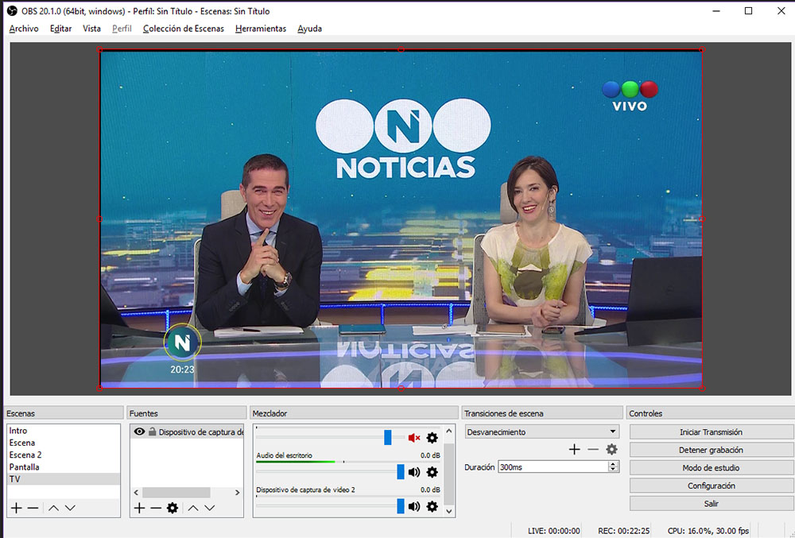Click the REC: 00:22:25 status bar entry
Image resolution: width=795 pixels, height=538 pixels.
(623, 531)
